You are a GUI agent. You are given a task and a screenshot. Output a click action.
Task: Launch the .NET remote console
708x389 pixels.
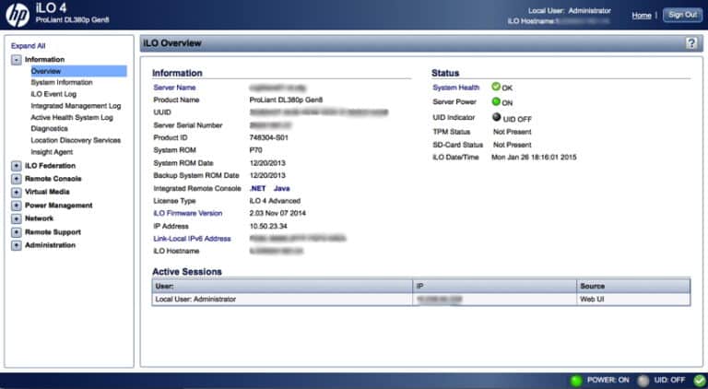click(258, 188)
